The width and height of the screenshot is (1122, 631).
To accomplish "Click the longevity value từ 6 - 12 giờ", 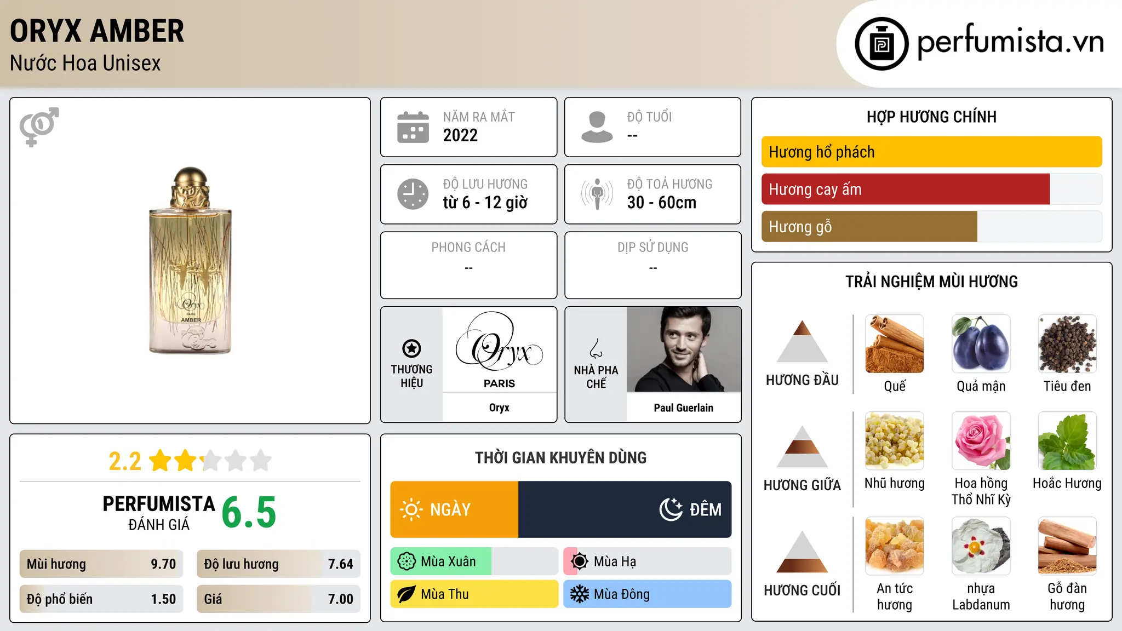I will [x=485, y=203].
